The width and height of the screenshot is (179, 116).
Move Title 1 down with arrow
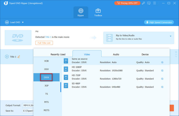pos(176,56)
